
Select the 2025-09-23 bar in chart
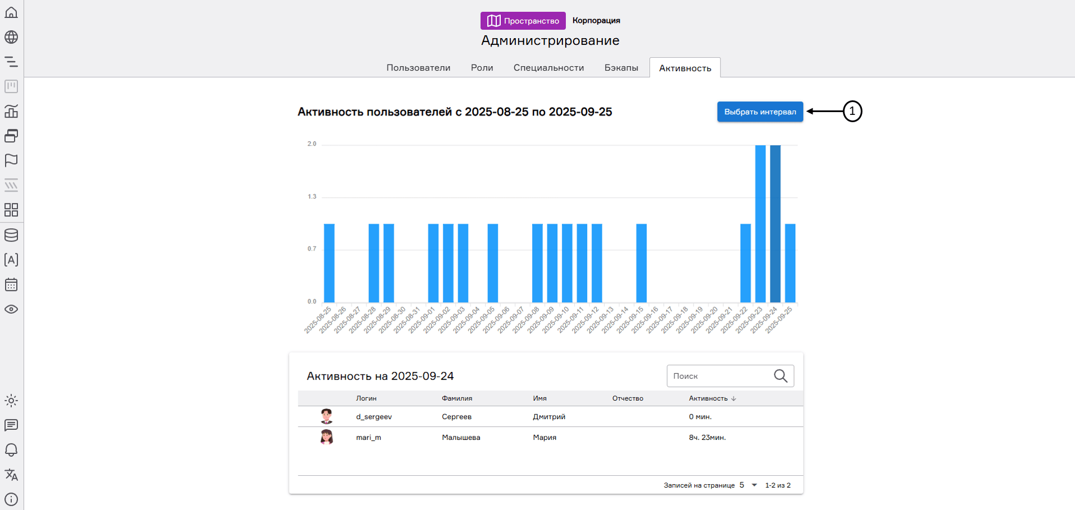760,224
